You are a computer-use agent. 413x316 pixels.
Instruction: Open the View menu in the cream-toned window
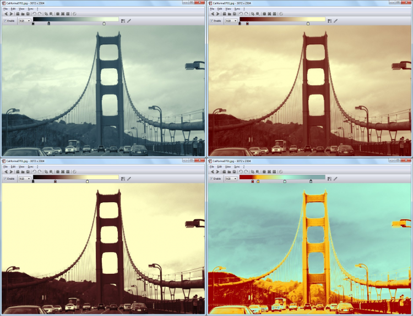21,167
